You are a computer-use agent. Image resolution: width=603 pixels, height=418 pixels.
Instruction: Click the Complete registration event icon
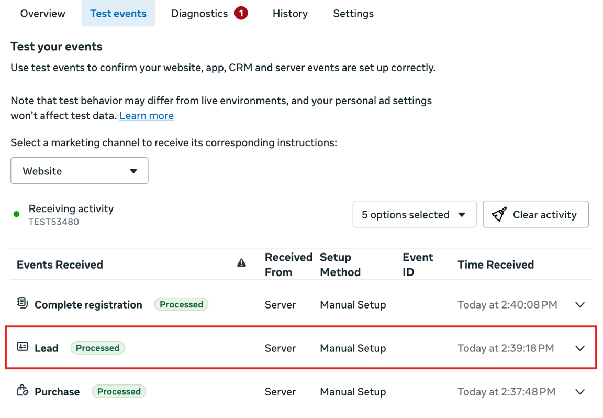[22, 303]
